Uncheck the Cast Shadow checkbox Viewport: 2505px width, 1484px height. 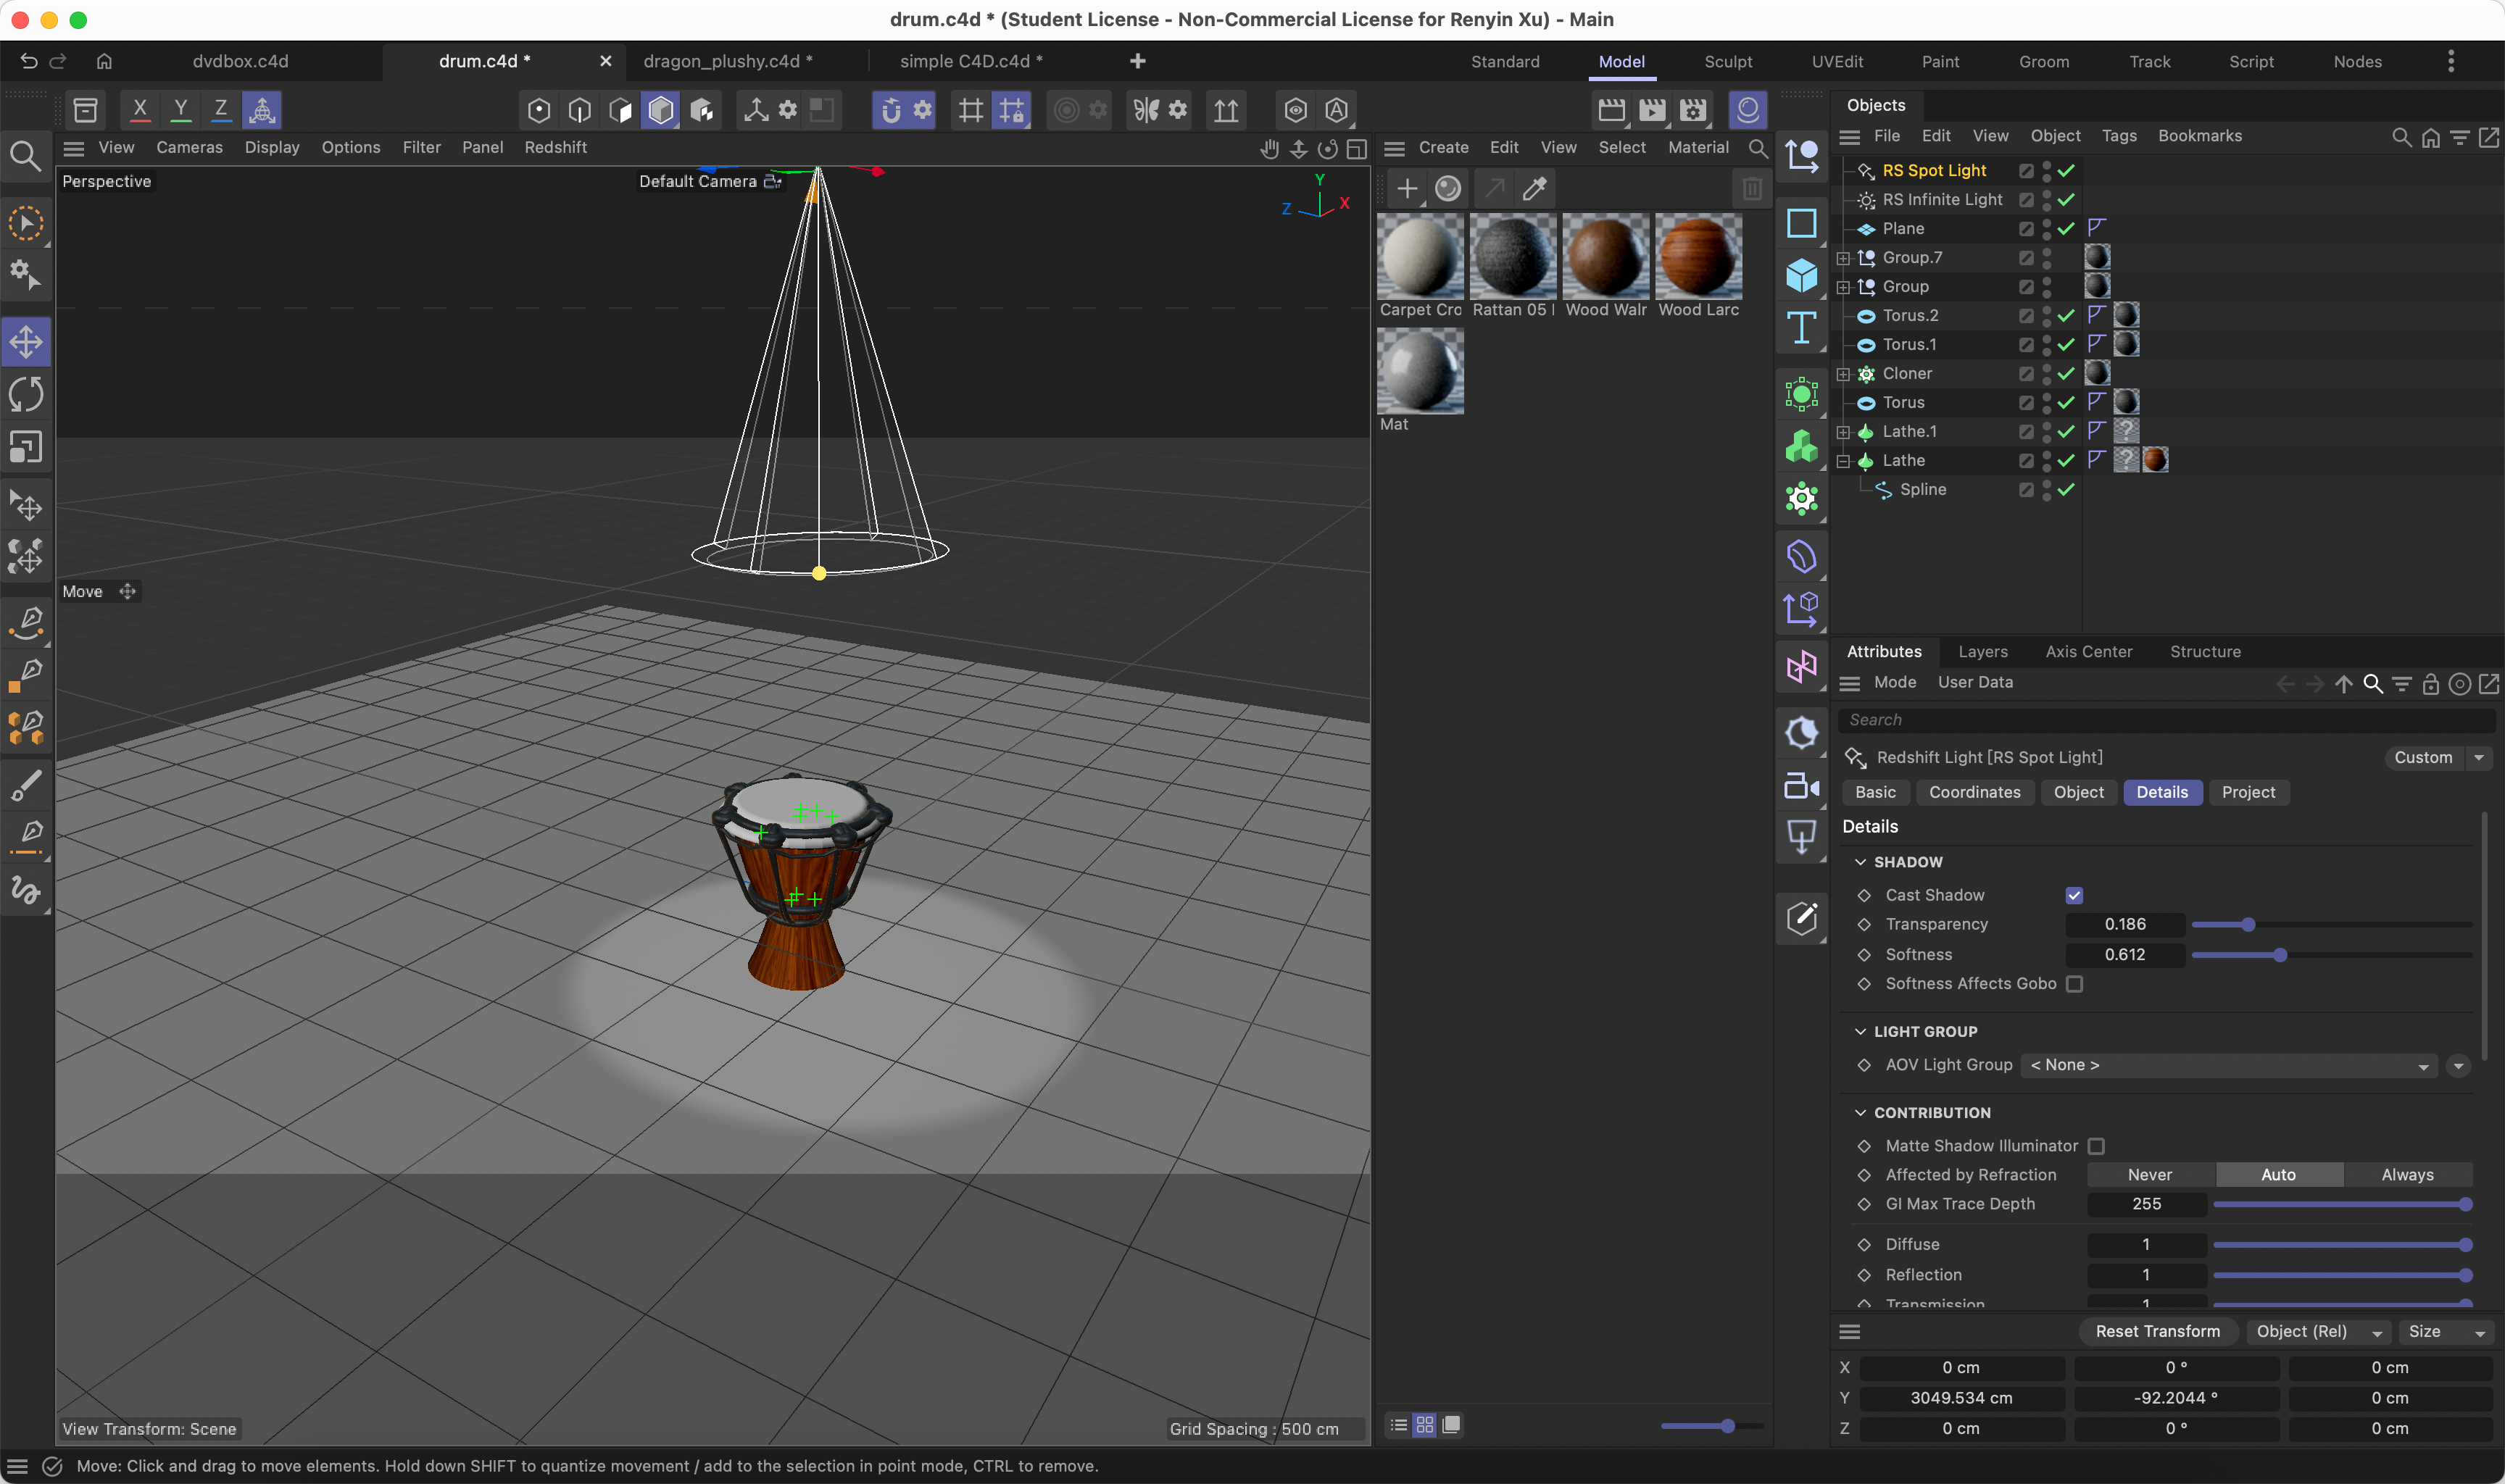click(2075, 895)
